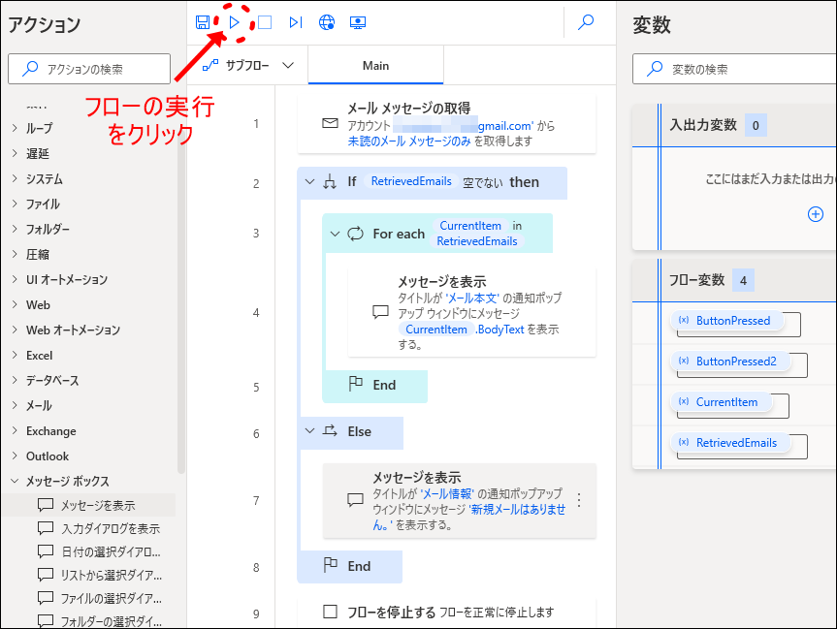Collapse the メッセージ ボックス group
Image resolution: width=837 pixels, height=629 pixels.
(15, 482)
